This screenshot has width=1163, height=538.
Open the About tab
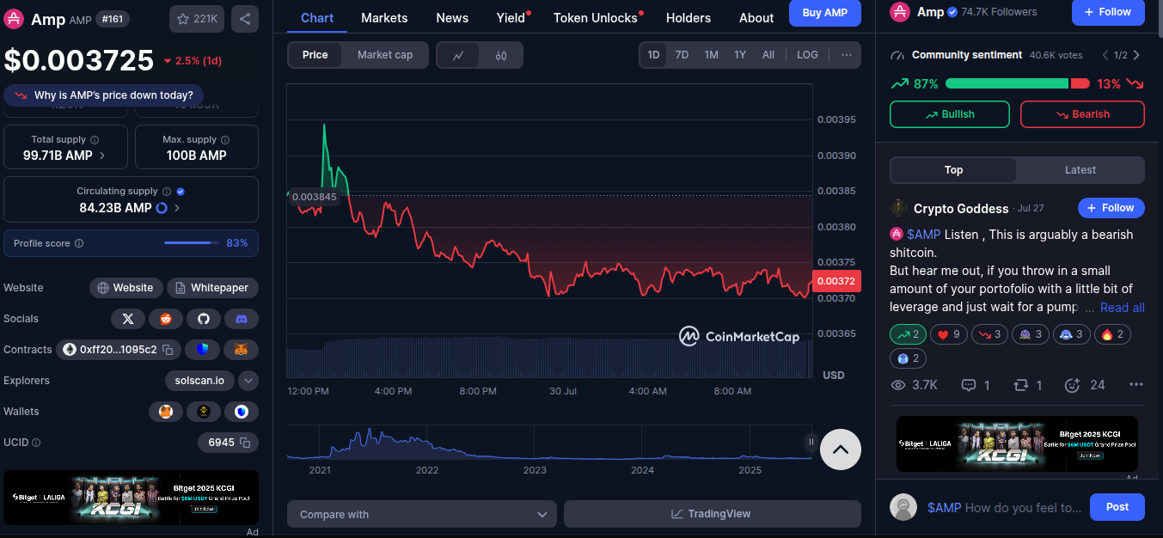click(756, 17)
